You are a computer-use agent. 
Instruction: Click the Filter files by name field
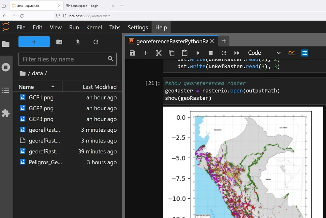[62, 59]
